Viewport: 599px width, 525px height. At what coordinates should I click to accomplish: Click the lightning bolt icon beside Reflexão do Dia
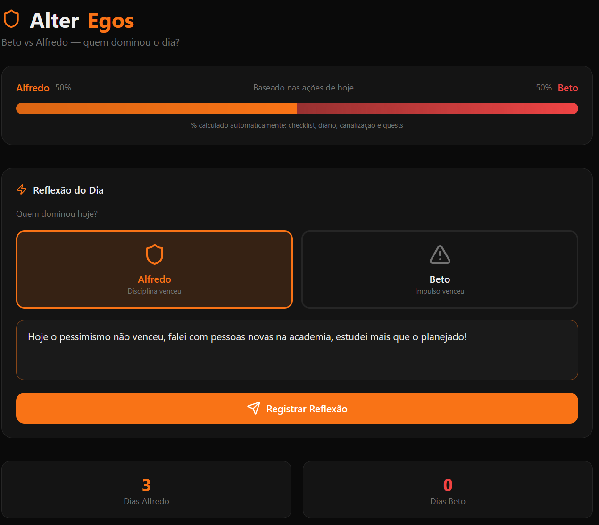click(22, 189)
